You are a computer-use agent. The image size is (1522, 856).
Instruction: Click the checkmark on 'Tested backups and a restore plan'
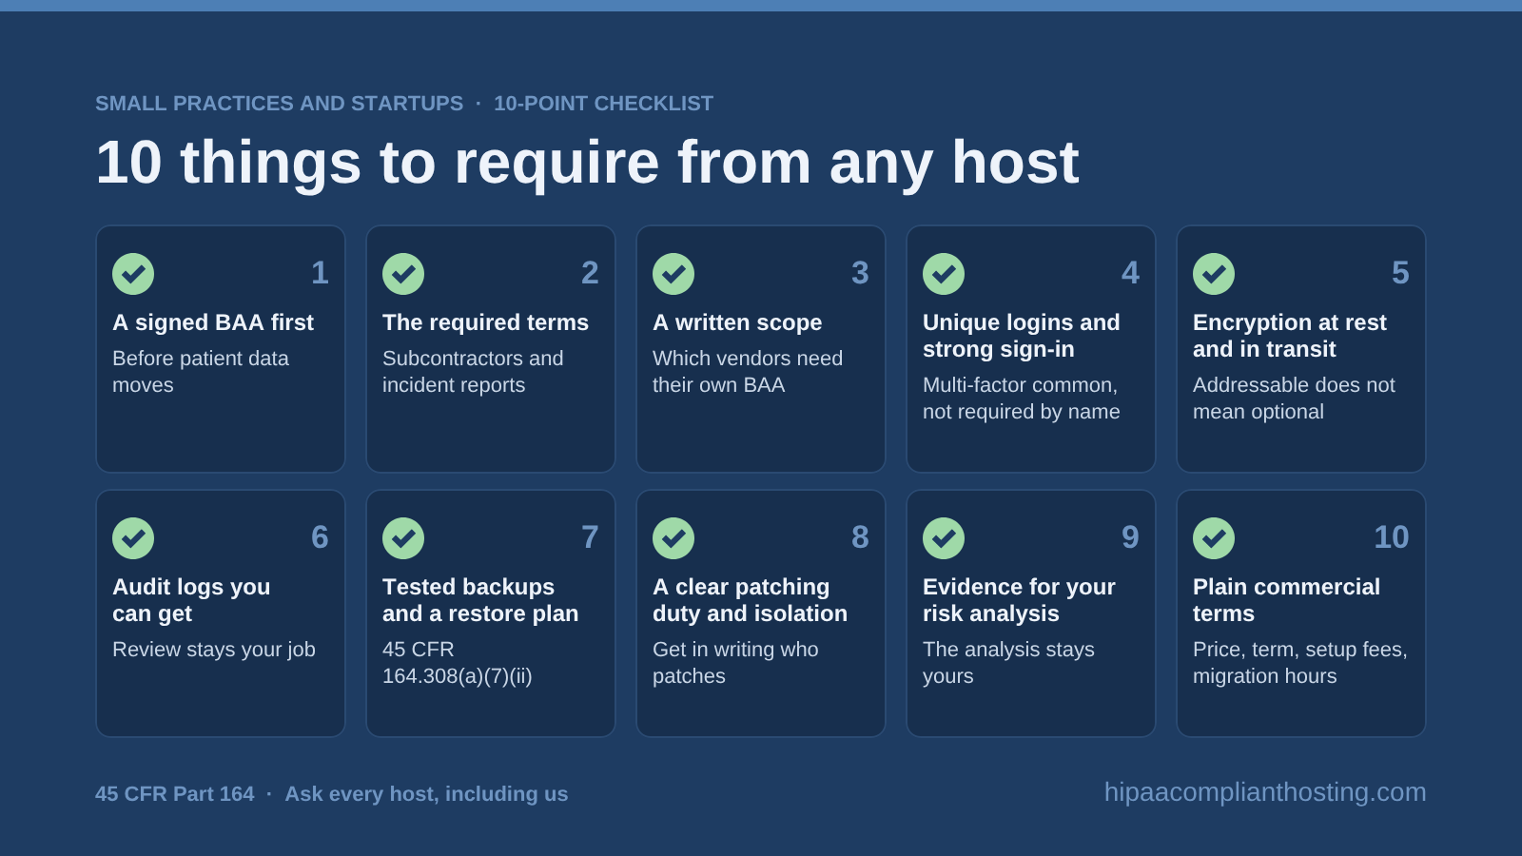point(403,538)
